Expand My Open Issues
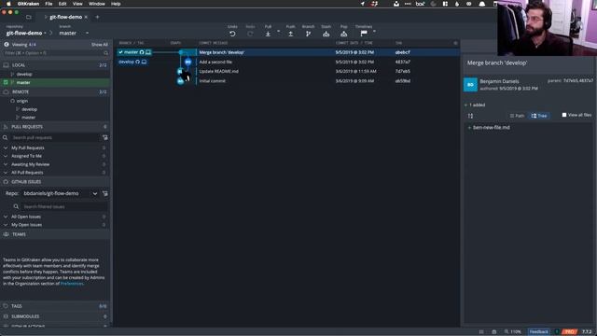 coord(6,225)
